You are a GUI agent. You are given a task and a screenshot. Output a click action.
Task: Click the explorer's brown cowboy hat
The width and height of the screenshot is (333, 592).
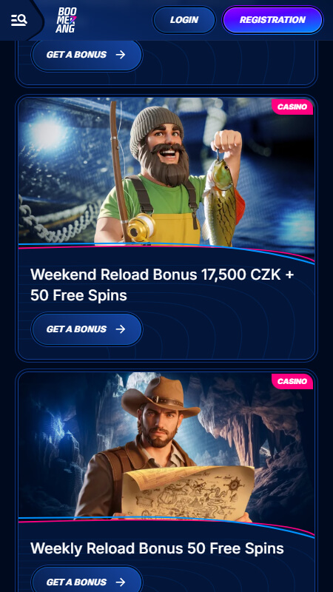pyautogui.click(x=161, y=397)
